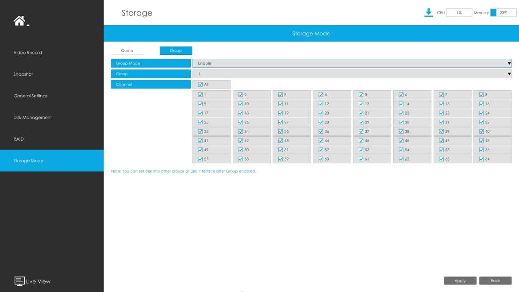Screen dimensions: 519x292
Task: Open Live View
Action: click(38, 281)
